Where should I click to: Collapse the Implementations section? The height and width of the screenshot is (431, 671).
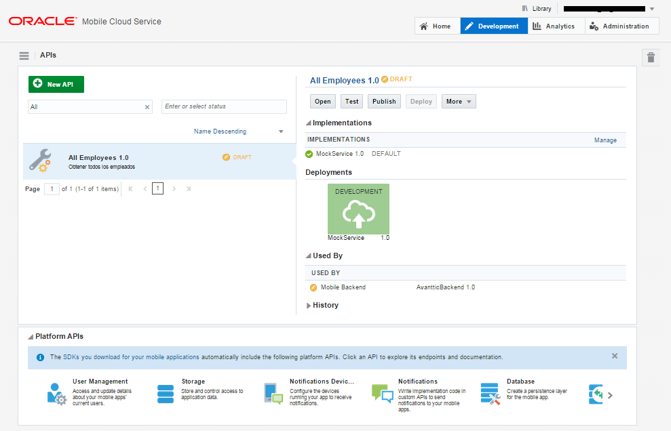(x=308, y=123)
